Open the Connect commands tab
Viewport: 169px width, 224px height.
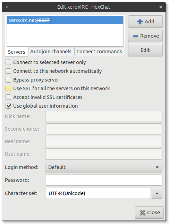[99, 52]
